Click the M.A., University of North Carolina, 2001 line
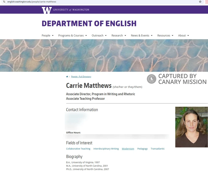 (x=87, y=166)
